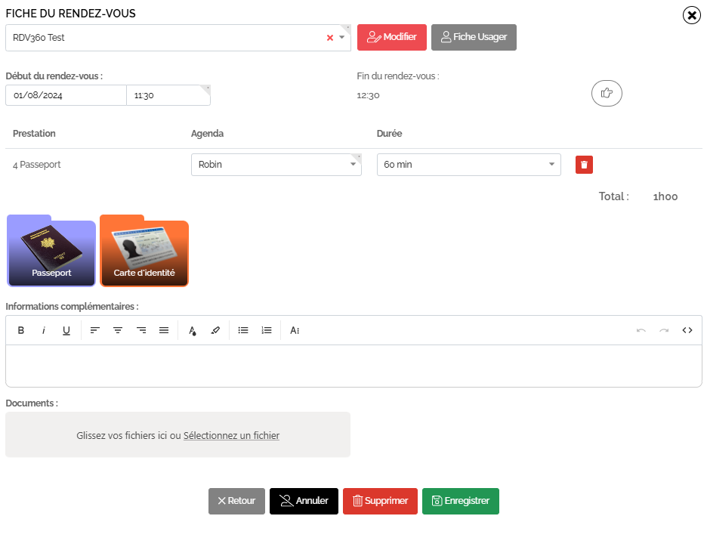The height and width of the screenshot is (550, 707).
Task: Click the '4 Passeport' prestation text
Action: 36,165
